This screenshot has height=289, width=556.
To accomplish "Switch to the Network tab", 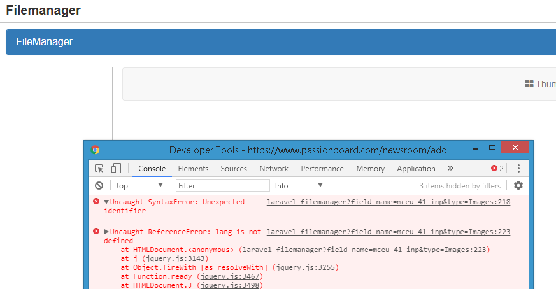I will (x=274, y=169).
